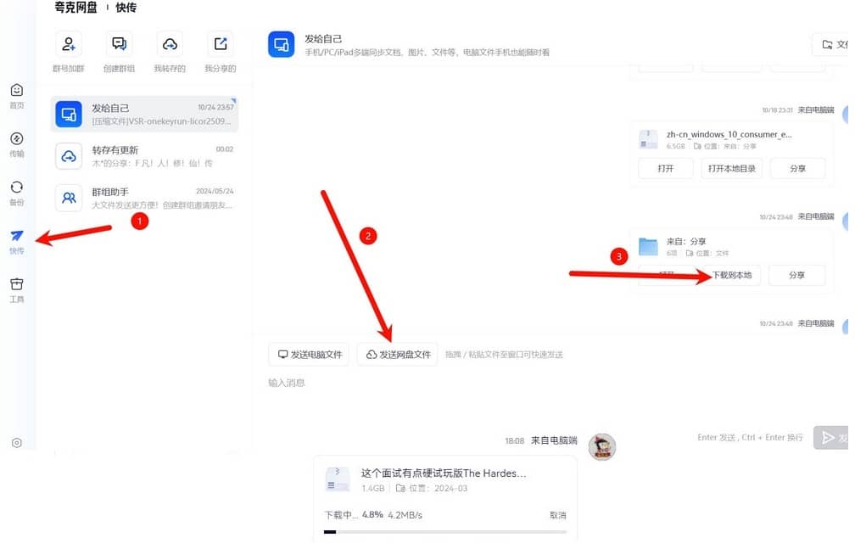The width and height of the screenshot is (855, 549).
Task: Click the 输入消息 message input field
Action: (288, 382)
